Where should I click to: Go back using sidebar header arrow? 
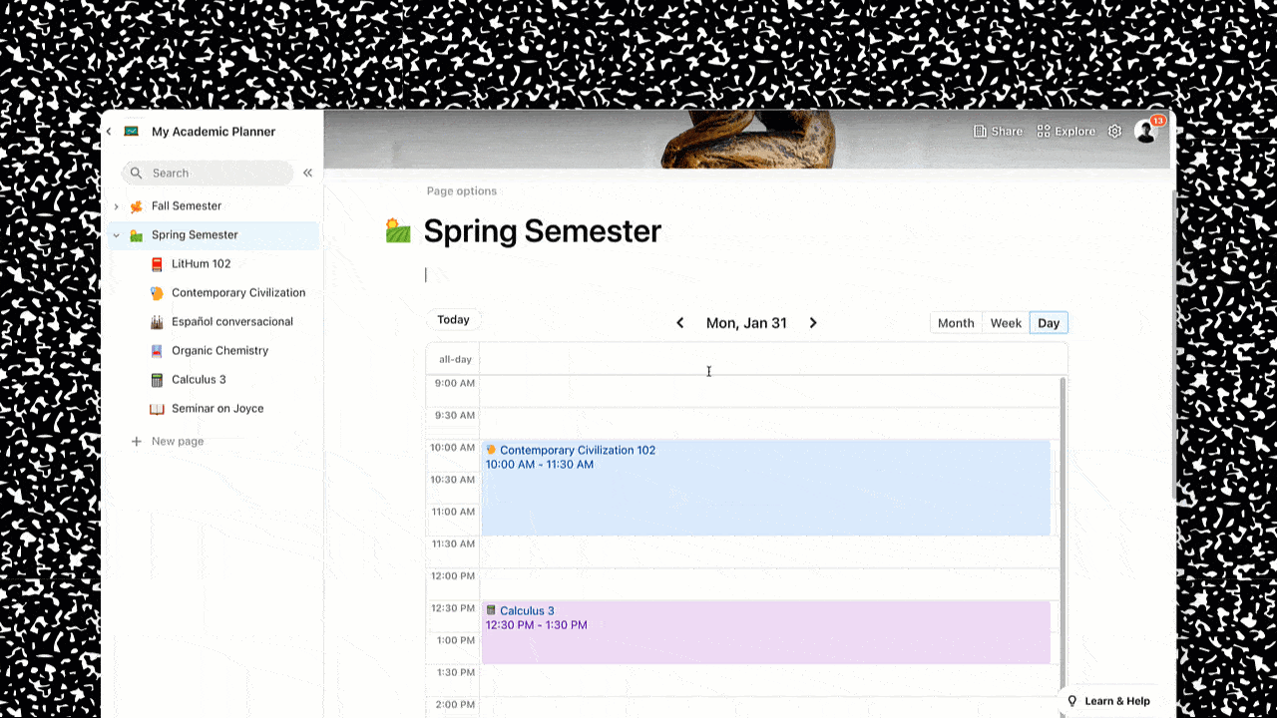[x=109, y=132]
